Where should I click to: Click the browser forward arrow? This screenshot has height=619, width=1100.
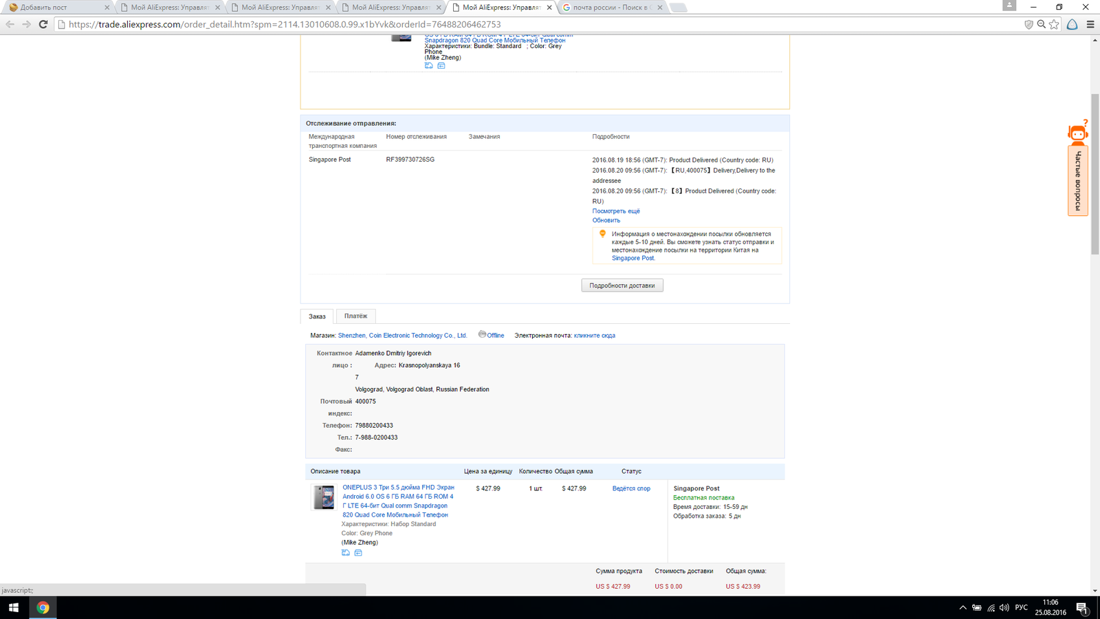[x=26, y=24]
